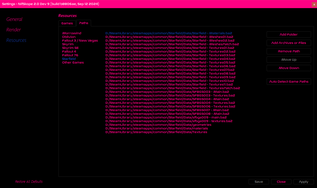Select Fallout 76 in the games list
Image resolution: width=317 pixels, height=188 pixels.
point(70,55)
